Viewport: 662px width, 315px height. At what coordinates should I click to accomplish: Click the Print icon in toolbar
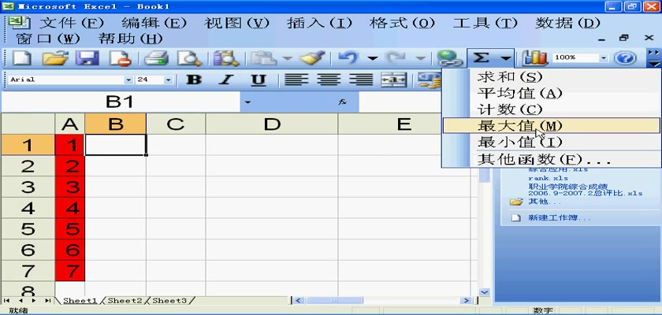pos(157,58)
